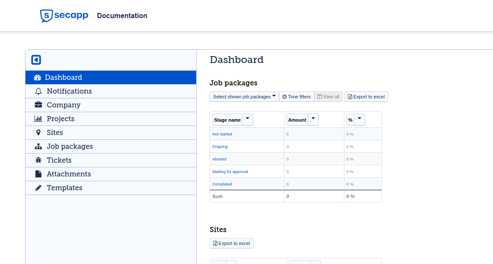Open Tickets in the sidebar

(111, 160)
